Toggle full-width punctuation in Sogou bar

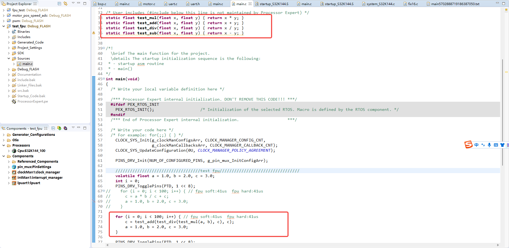(x=483, y=145)
